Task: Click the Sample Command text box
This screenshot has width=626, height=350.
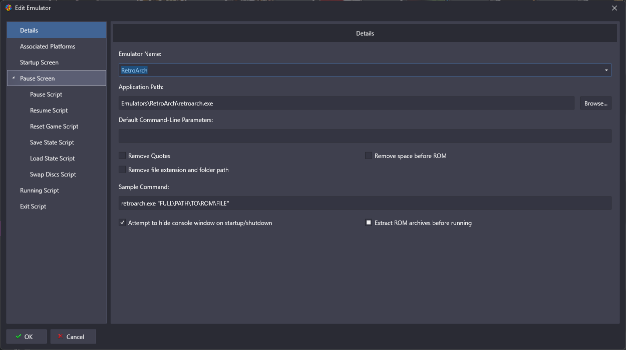Action: [x=365, y=203]
